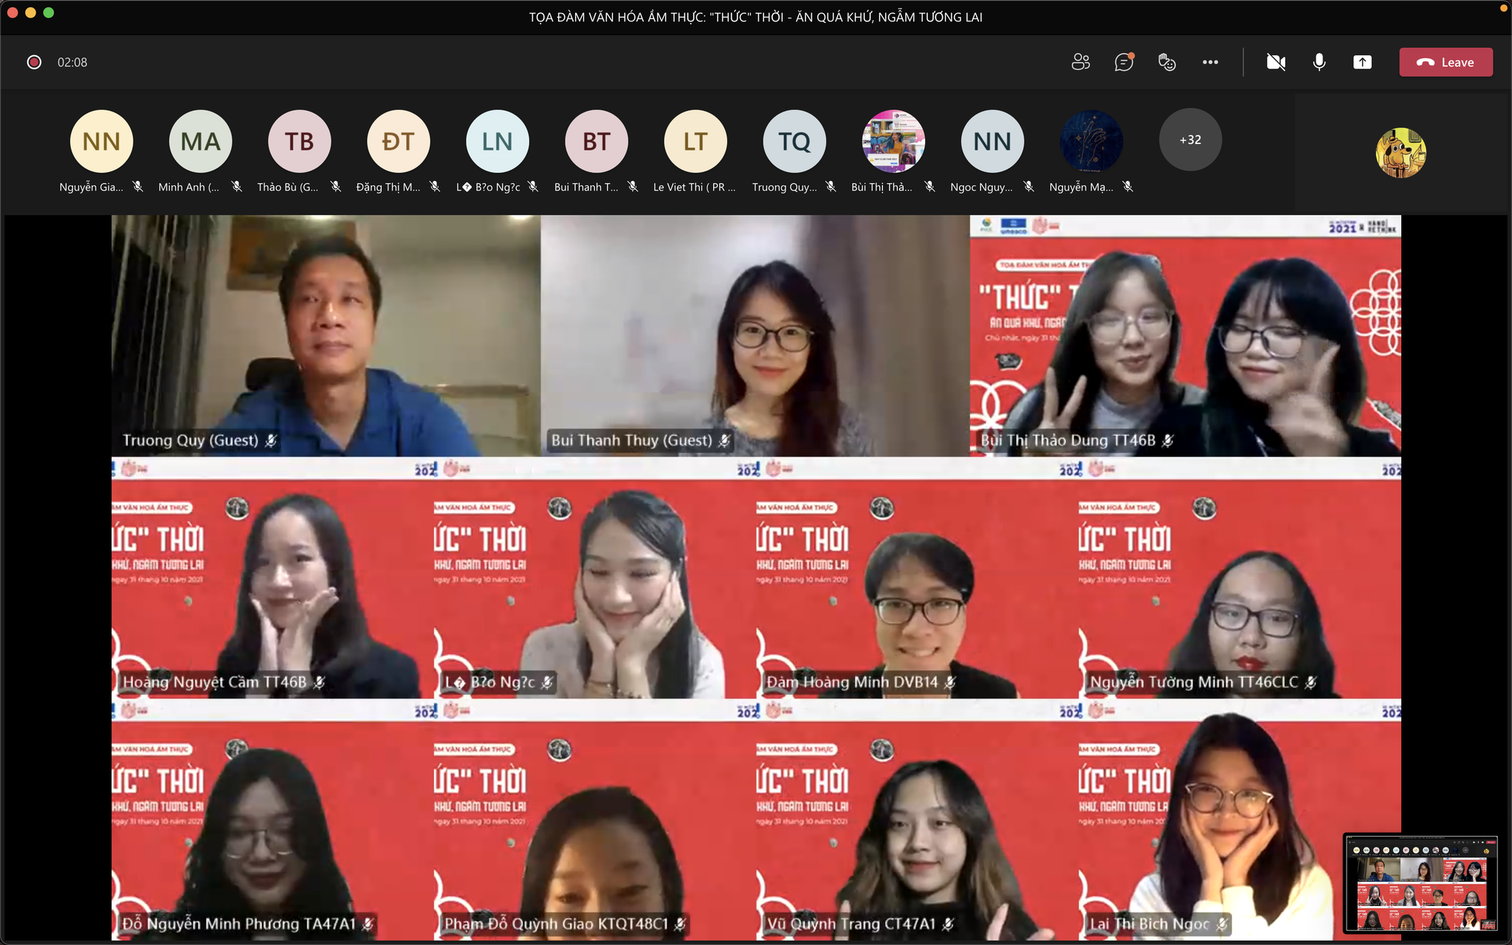Image resolution: width=1512 pixels, height=945 pixels.
Task: Click Đàm Hoàng Minh DVB14 name label
Action: click(x=852, y=682)
